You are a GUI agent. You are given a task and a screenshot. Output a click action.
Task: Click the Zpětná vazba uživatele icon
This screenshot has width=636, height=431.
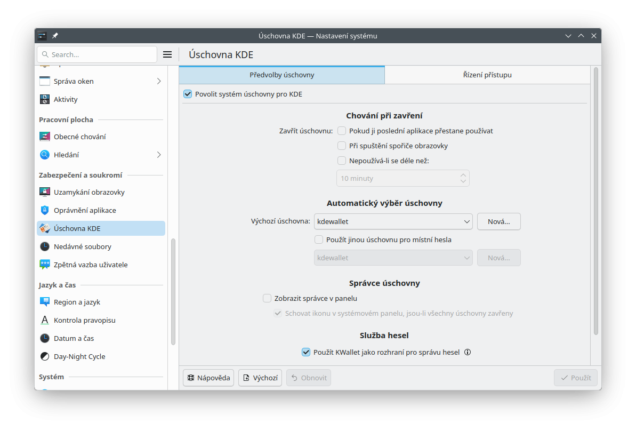(x=45, y=265)
